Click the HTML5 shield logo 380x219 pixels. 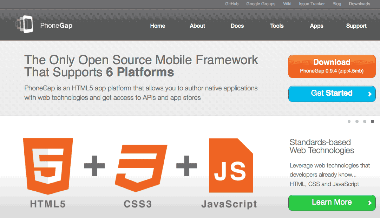click(48, 166)
